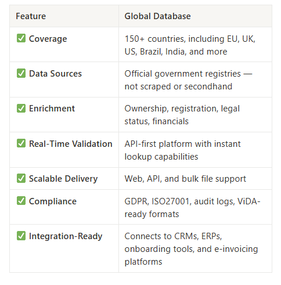
Task: Click the Coverage feature label
Action: tap(48, 39)
